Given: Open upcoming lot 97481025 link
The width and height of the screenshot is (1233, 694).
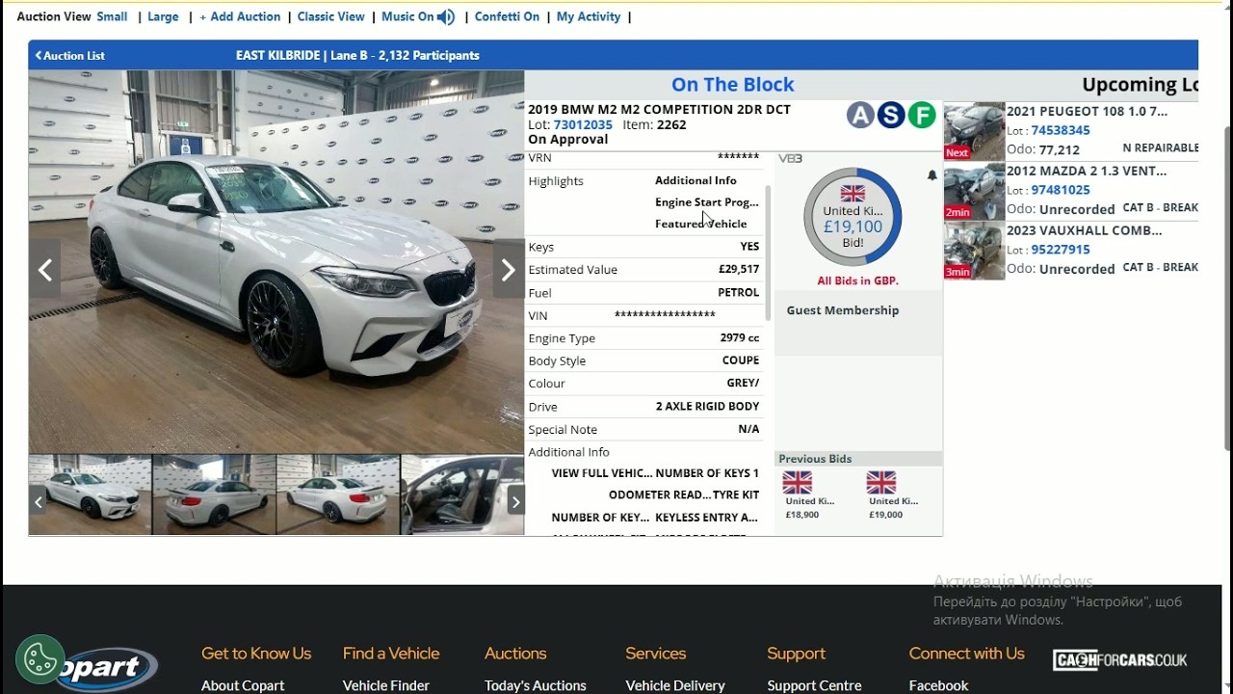Looking at the screenshot, I should point(1061,190).
